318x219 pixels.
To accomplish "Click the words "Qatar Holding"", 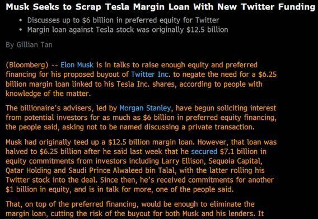I will coord(28,170).
